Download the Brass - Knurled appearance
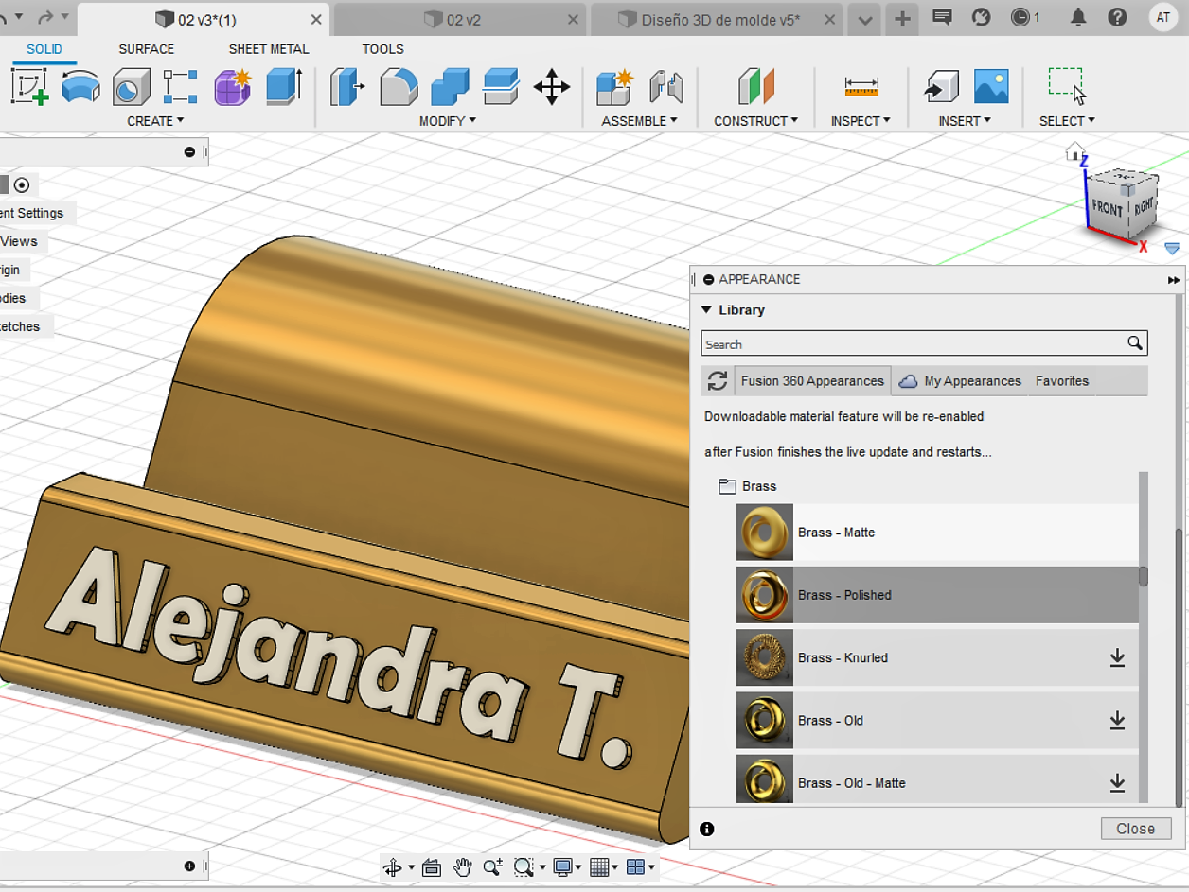This screenshot has width=1189, height=892. click(1117, 657)
